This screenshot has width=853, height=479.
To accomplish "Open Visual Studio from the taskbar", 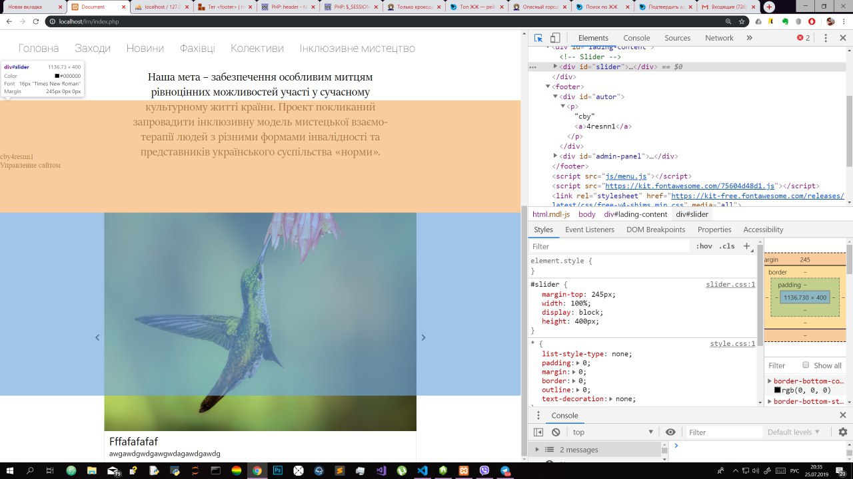I will pos(381,470).
